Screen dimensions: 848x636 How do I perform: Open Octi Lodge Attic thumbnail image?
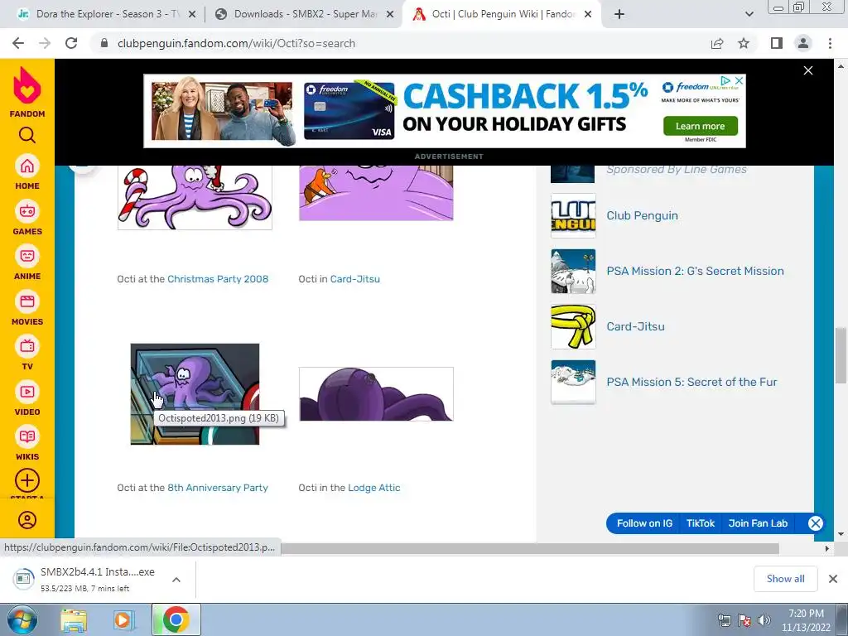(376, 393)
